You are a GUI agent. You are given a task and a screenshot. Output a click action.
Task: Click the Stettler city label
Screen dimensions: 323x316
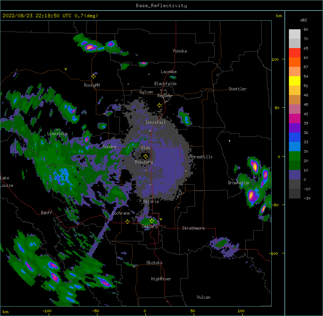pos(238,89)
